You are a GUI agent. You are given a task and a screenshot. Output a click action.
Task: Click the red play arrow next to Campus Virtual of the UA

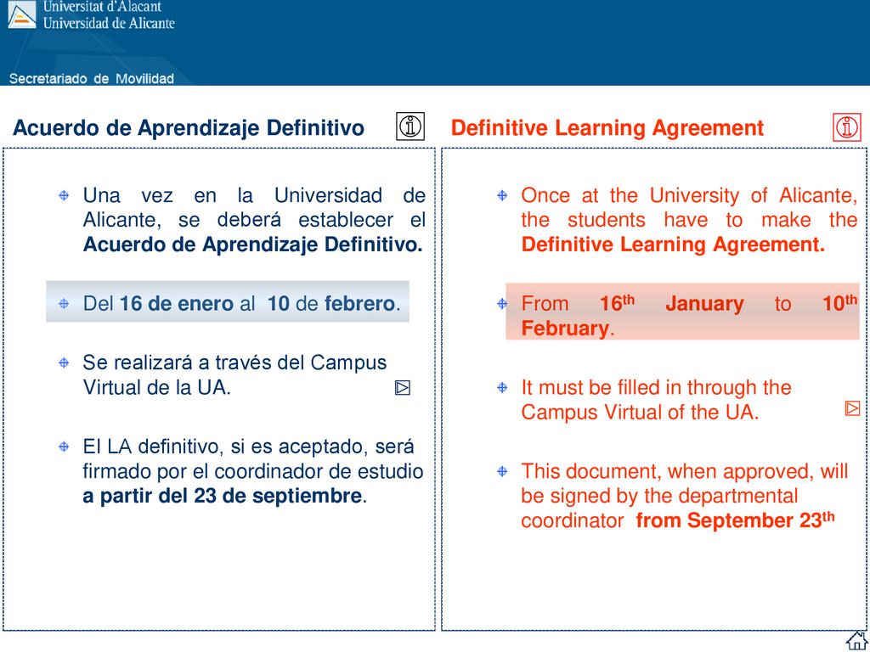click(x=852, y=408)
